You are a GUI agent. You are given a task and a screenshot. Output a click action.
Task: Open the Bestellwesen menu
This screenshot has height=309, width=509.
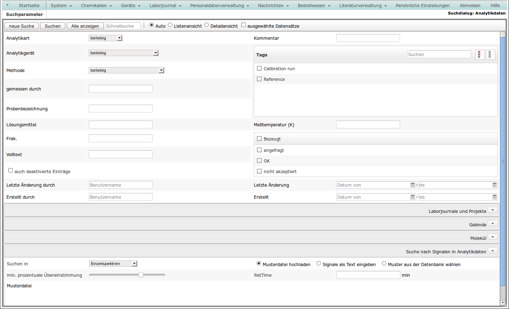pos(314,6)
